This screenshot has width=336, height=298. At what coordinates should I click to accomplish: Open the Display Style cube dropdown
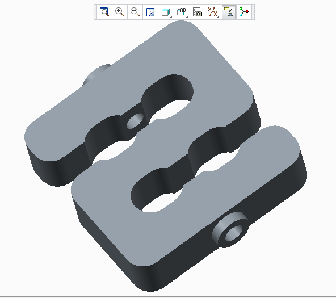tap(166, 12)
